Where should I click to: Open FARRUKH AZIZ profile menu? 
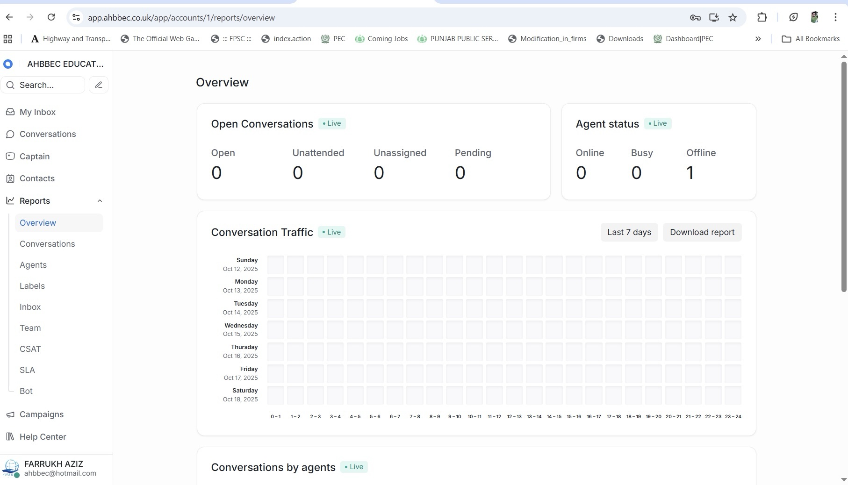coord(54,468)
